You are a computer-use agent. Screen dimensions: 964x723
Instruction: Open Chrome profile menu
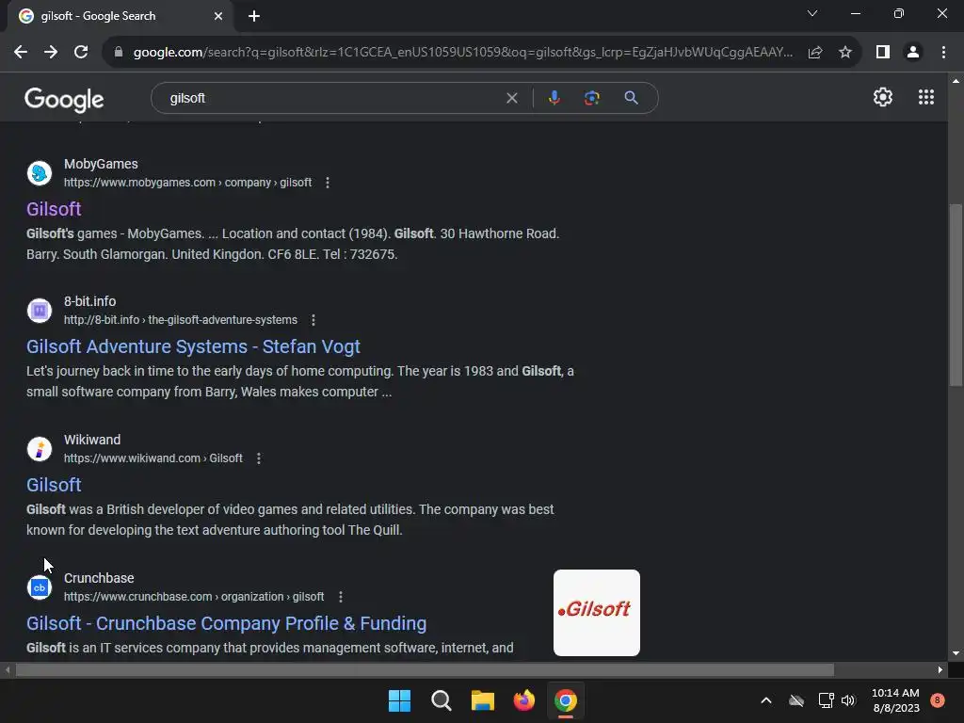tap(913, 53)
